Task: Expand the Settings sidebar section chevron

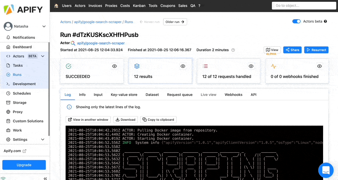Action: pos(43,139)
